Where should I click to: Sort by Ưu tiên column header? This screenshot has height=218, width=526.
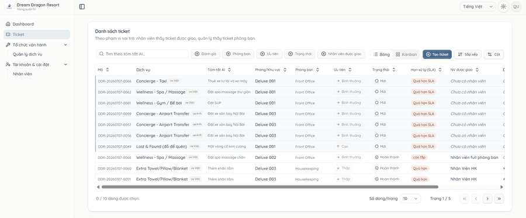click(342, 70)
